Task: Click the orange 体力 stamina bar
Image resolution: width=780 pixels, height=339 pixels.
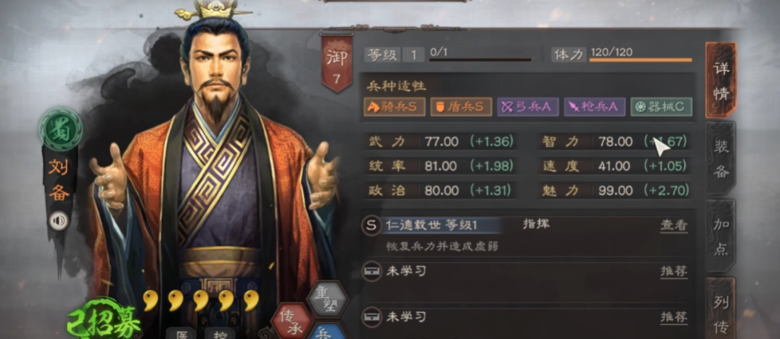Action: (x=640, y=60)
